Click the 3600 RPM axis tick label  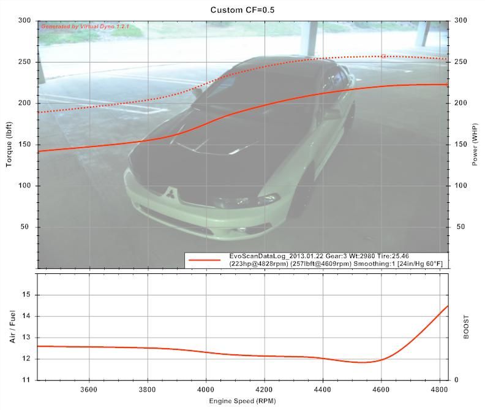pos(89,389)
